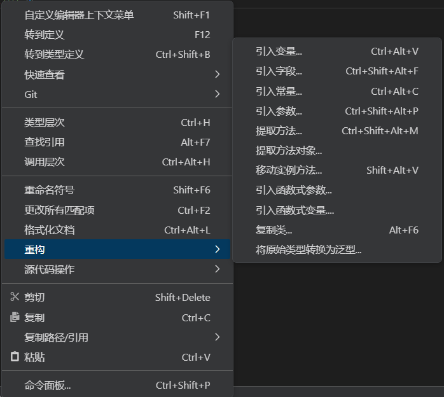
Task: Open 快速查看 menu entry
Action: (117, 74)
